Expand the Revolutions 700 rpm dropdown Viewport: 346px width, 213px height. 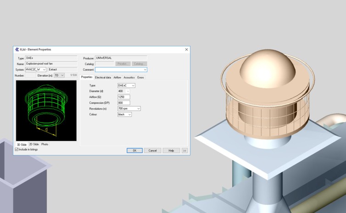point(138,108)
